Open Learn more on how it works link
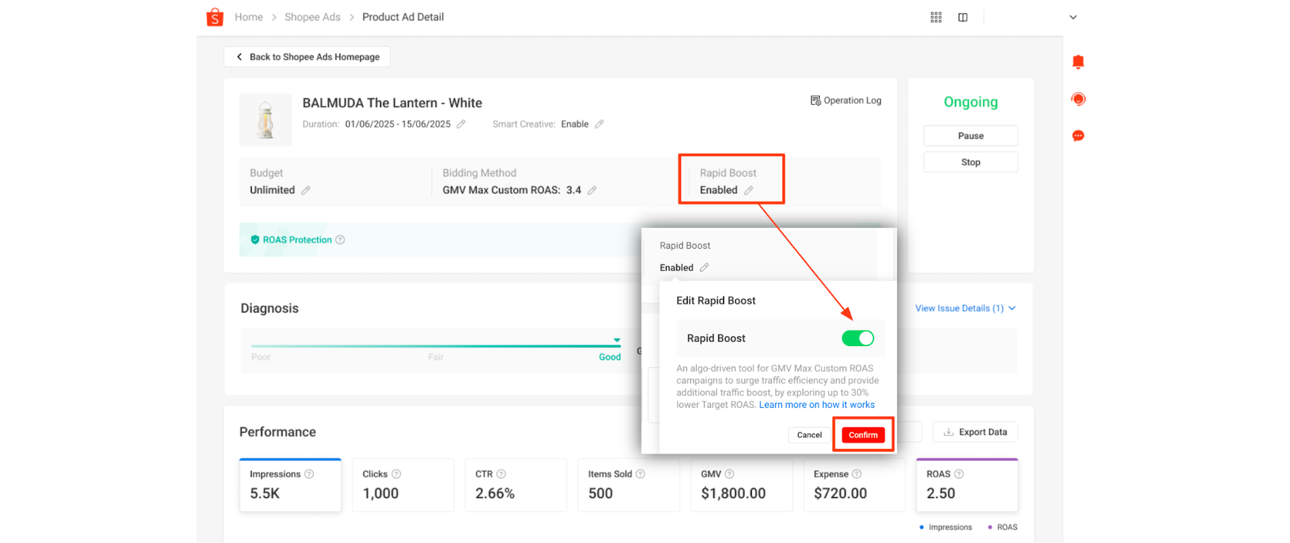Image resolution: width=1290 pixels, height=543 pixels. [816, 405]
